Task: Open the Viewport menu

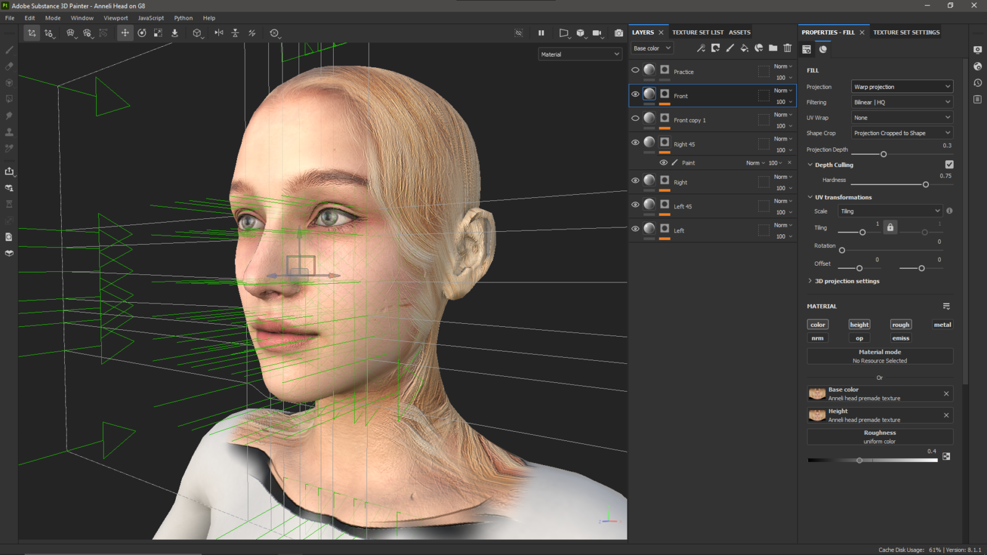Action: [x=115, y=18]
